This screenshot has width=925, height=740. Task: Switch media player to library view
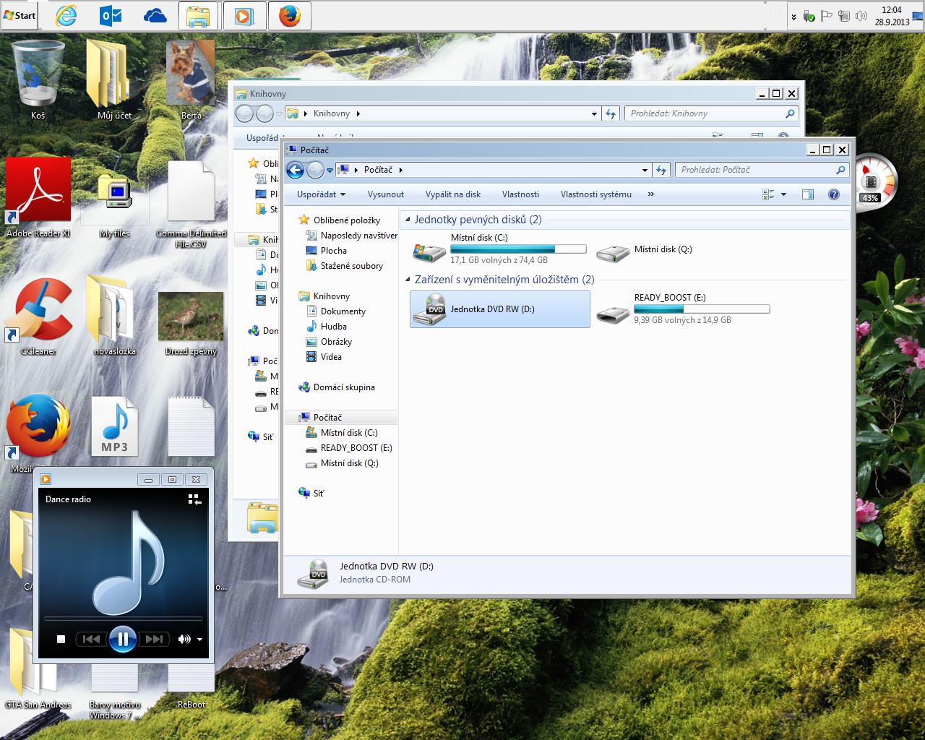tap(194, 499)
